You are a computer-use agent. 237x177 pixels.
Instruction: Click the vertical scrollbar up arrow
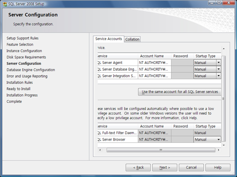[x=224, y=49]
